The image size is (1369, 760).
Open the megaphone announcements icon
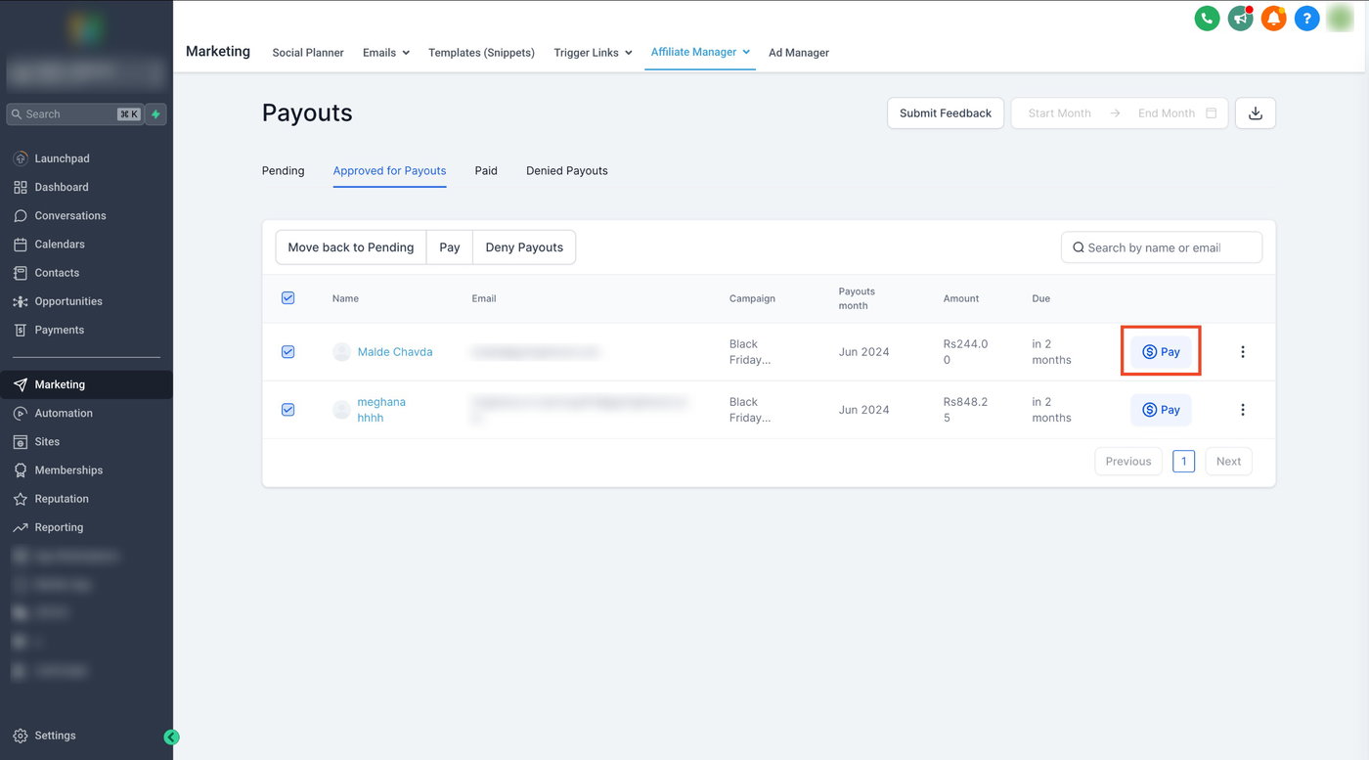tap(1240, 18)
